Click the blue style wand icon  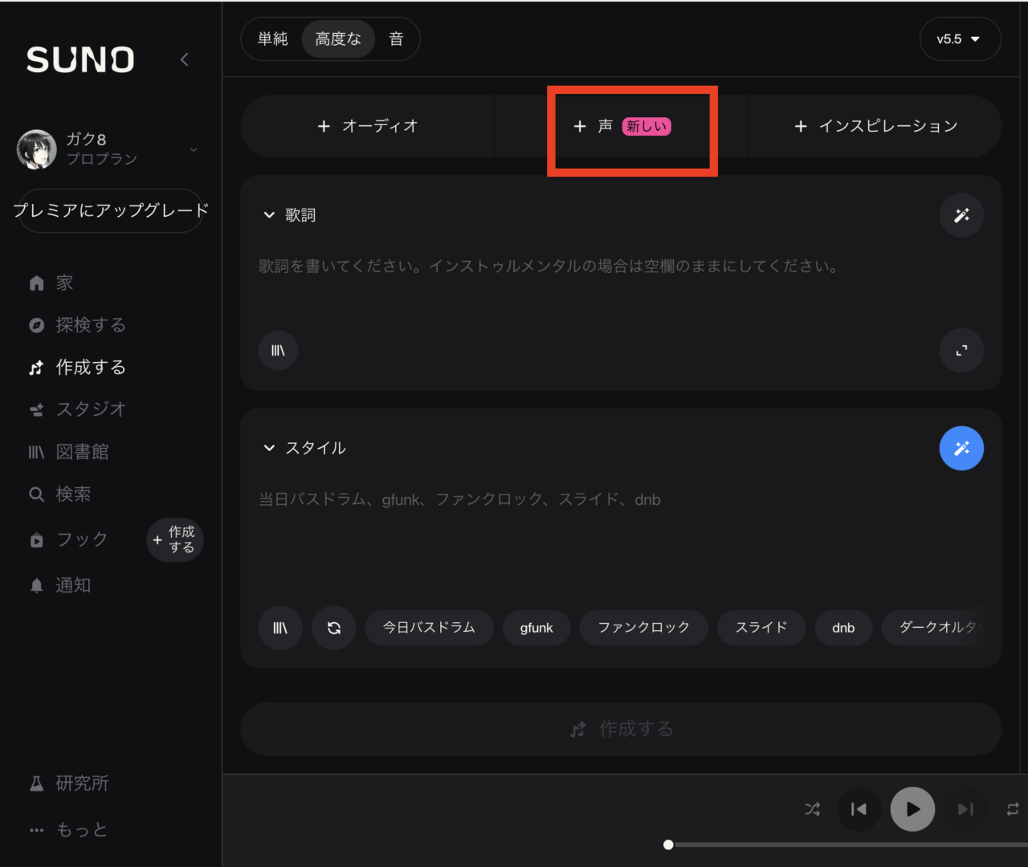[961, 448]
